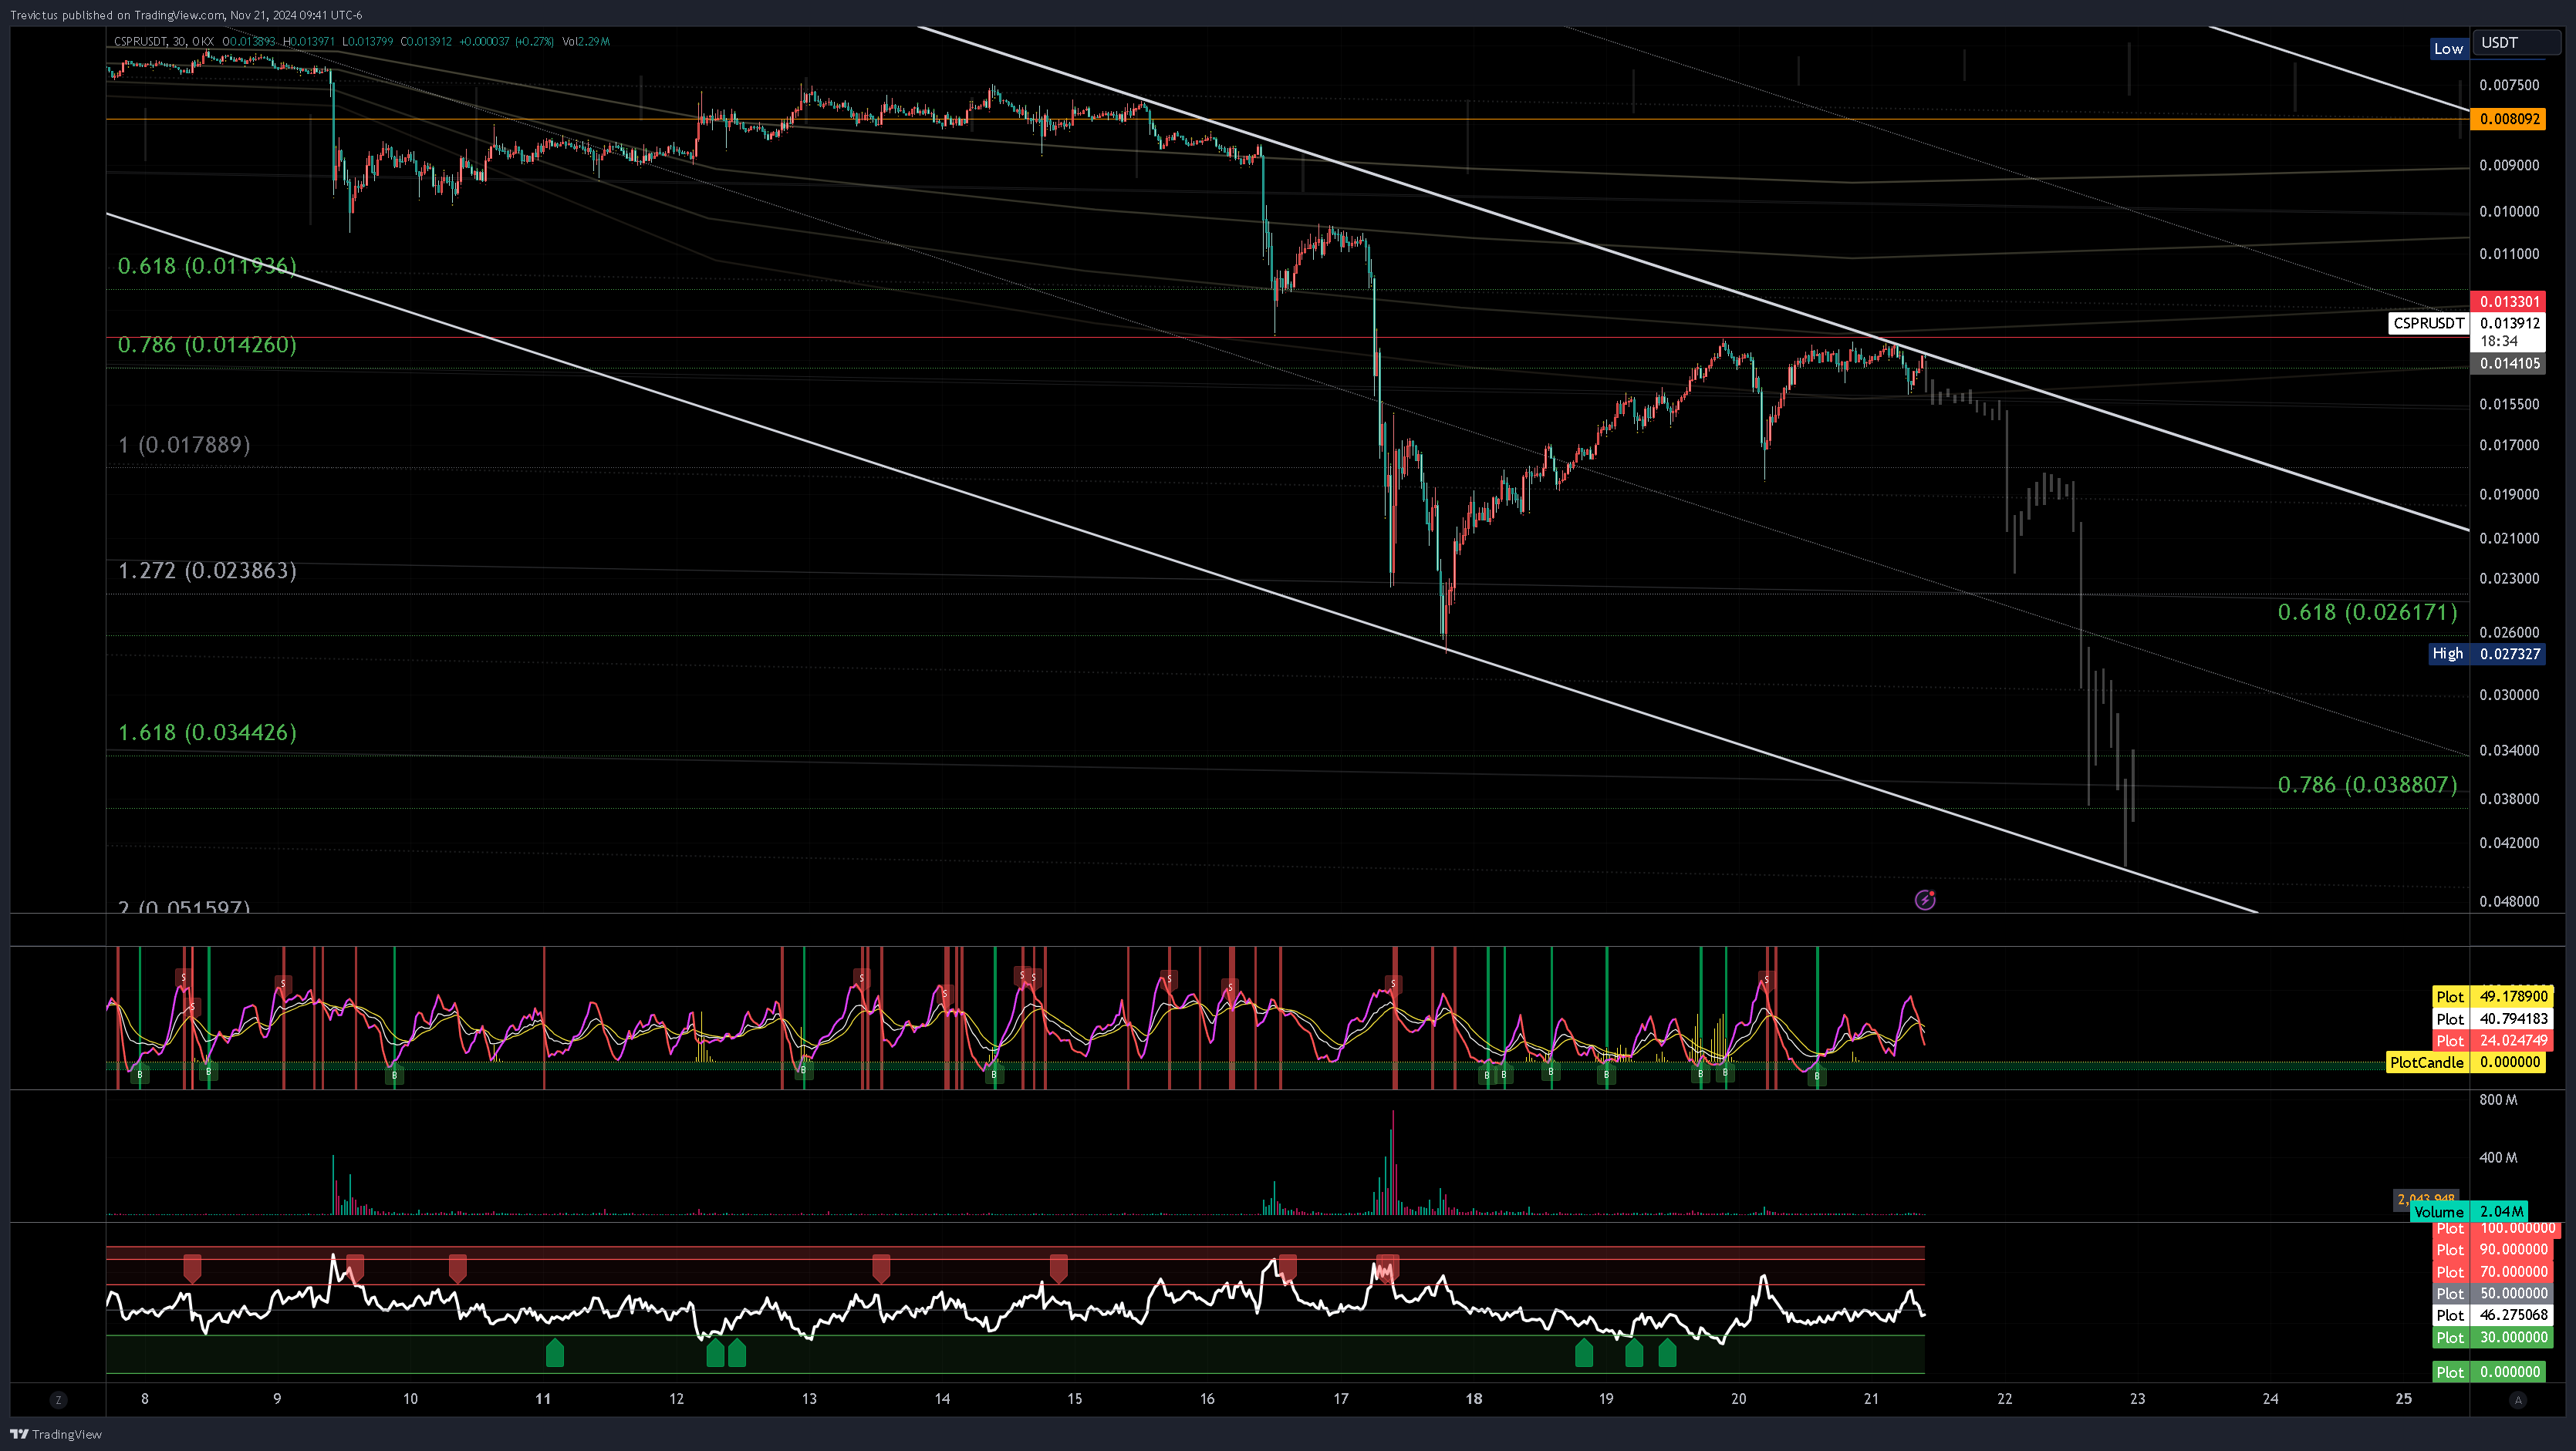The height and width of the screenshot is (1451, 2576).
Task: Click the date 25 on the time axis
Action: pyautogui.click(x=2403, y=1399)
